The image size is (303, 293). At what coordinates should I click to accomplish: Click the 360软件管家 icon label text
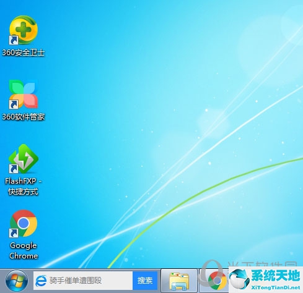(24, 117)
